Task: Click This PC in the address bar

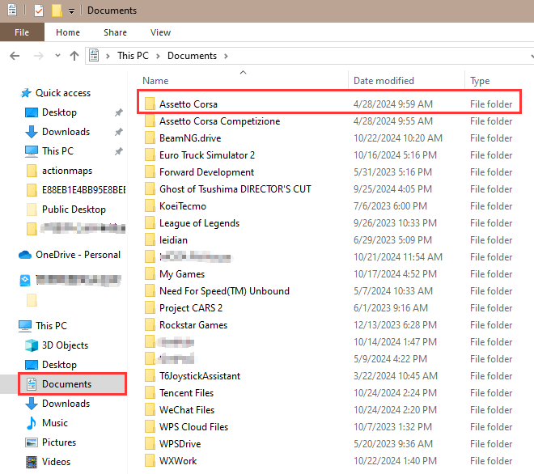Action: click(133, 56)
